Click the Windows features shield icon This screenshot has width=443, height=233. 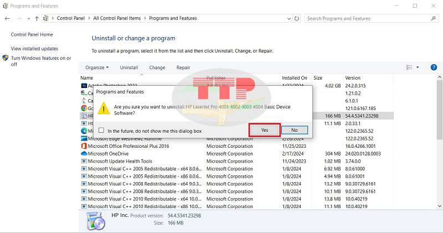click(x=6, y=58)
